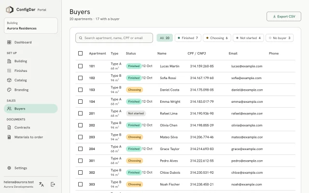309x193 pixels.
Task: Check the box for apartment 101
Action: [81, 66]
